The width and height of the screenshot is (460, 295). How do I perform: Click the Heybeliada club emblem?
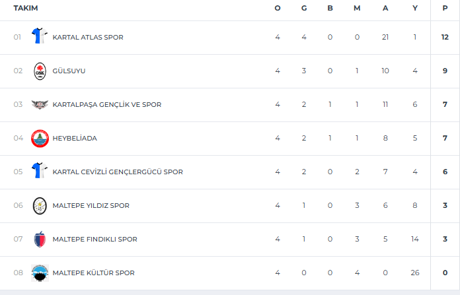pos(40,138)
